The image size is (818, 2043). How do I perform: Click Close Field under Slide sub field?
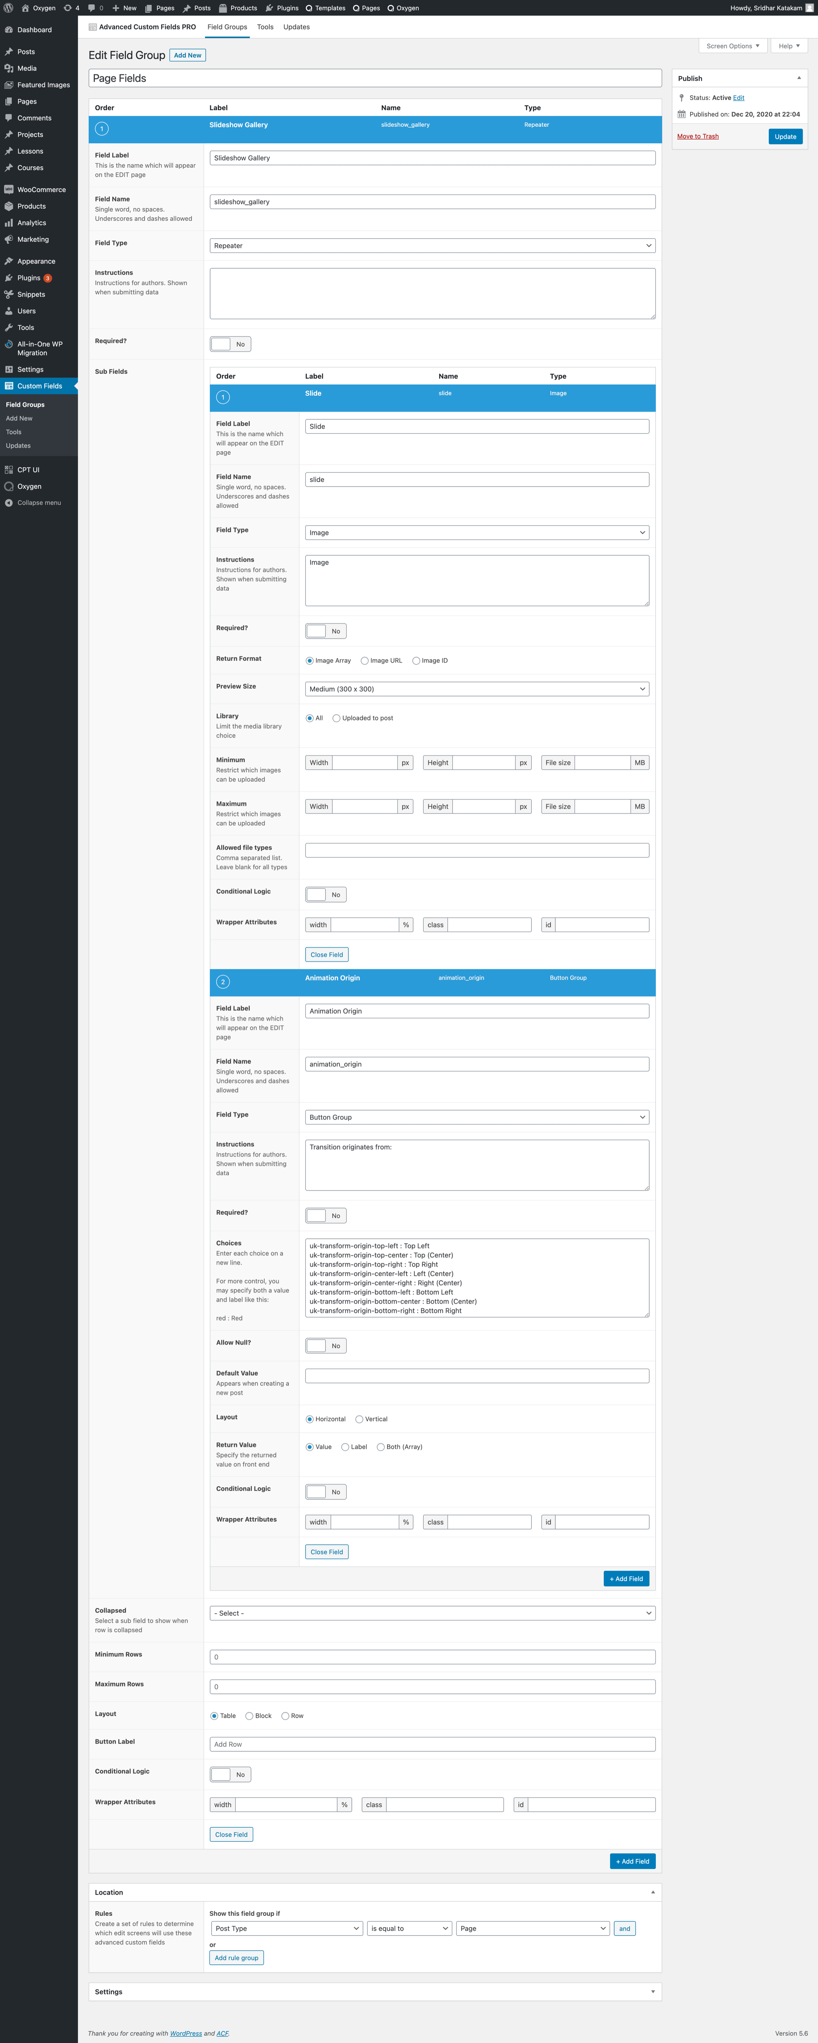(x=327, y=955)
